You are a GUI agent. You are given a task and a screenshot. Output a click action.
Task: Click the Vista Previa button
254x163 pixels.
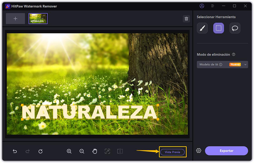pos(172,152)
